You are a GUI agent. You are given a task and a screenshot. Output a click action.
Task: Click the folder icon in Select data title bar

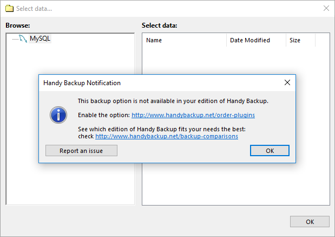point(9,9)
